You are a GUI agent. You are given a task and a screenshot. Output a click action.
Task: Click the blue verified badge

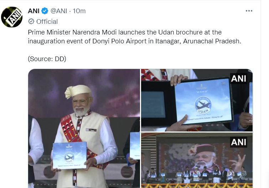click(x=45, y=11)
